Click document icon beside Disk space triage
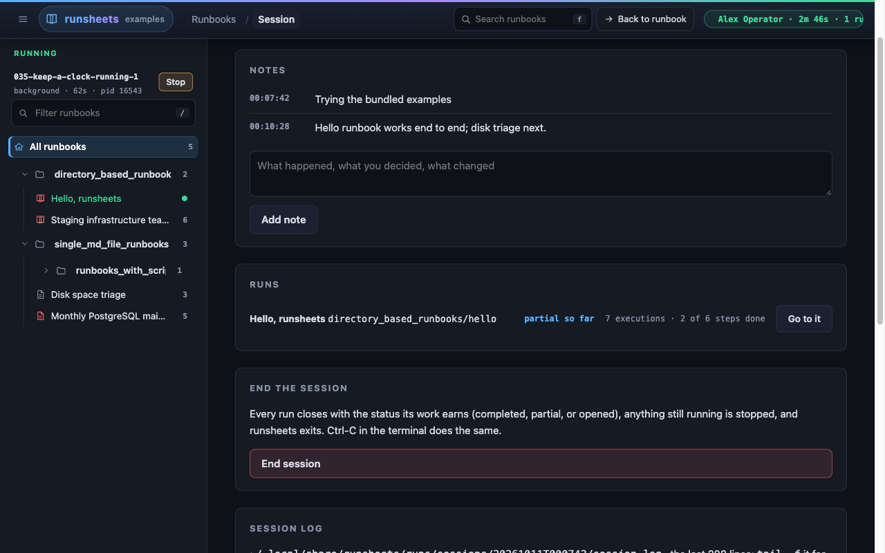Image resolution: width=885 pixels, height=553 pixels. point(40,294)
